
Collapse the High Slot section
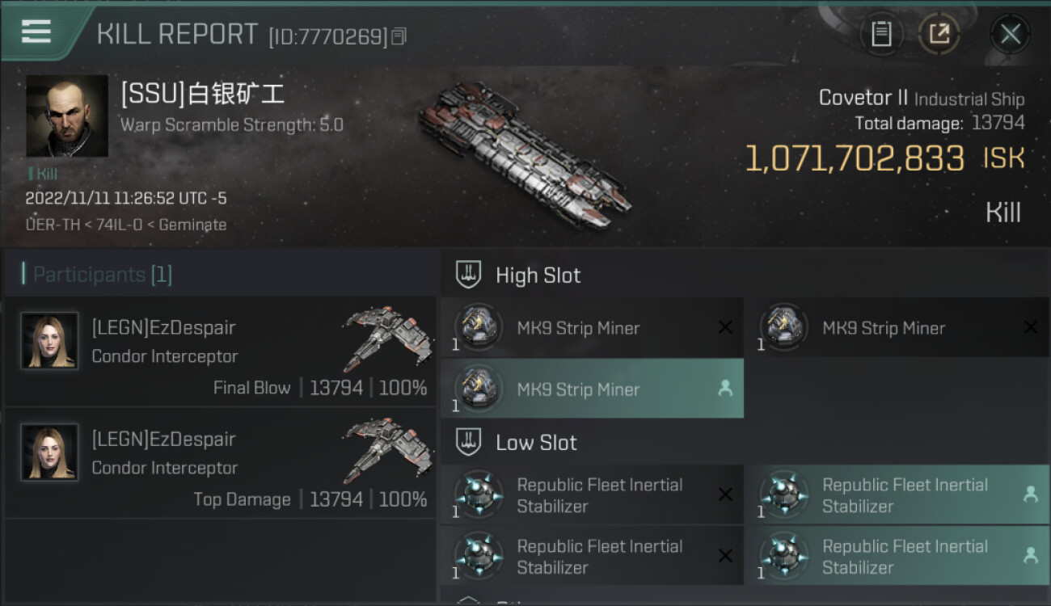click(538, 276)
